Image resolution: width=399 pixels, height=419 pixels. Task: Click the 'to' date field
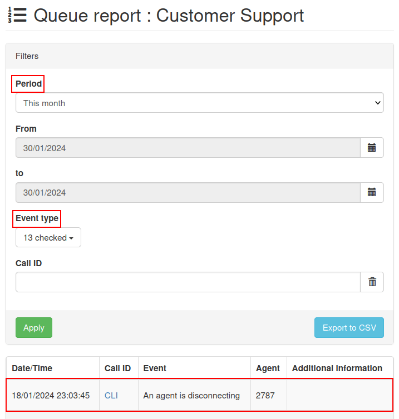(188, 192)
